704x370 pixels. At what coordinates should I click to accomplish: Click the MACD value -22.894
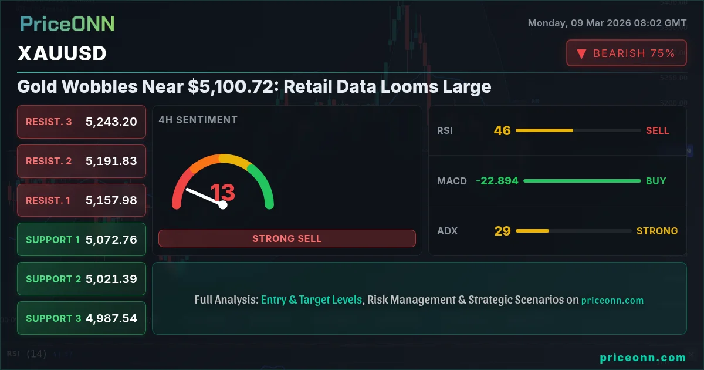(x=497, y=181)
